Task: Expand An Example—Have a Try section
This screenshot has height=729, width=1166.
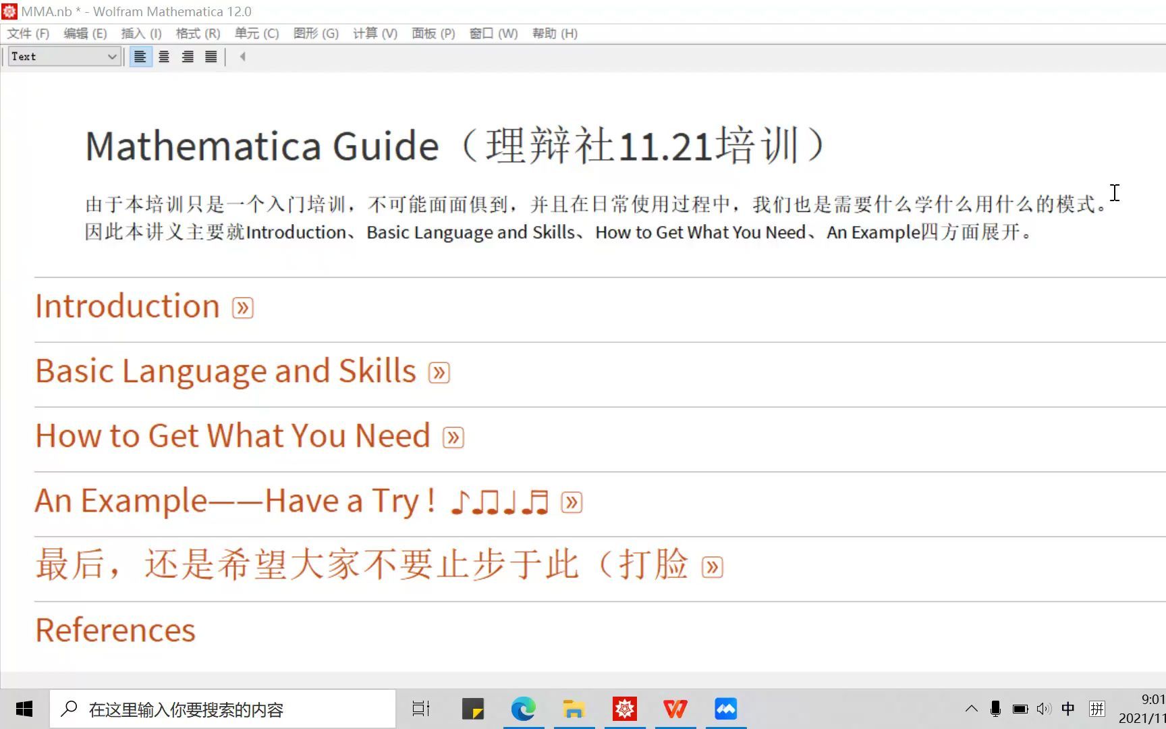Action: click(572, 502)
